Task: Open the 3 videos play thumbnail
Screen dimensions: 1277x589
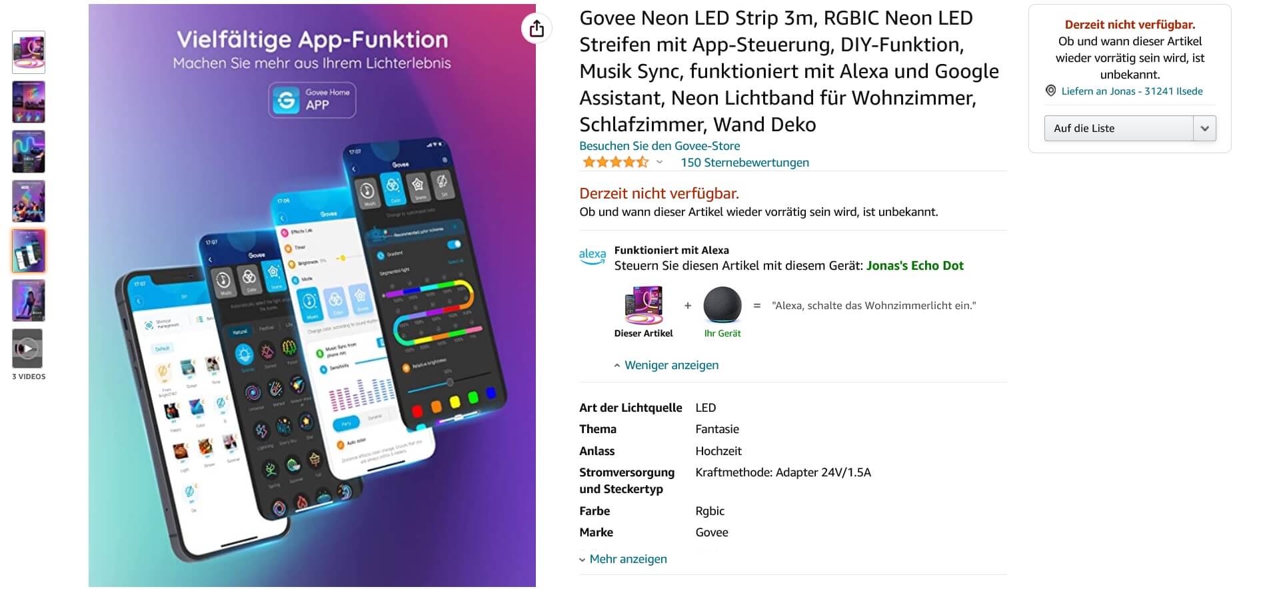Action: [27, 348]
